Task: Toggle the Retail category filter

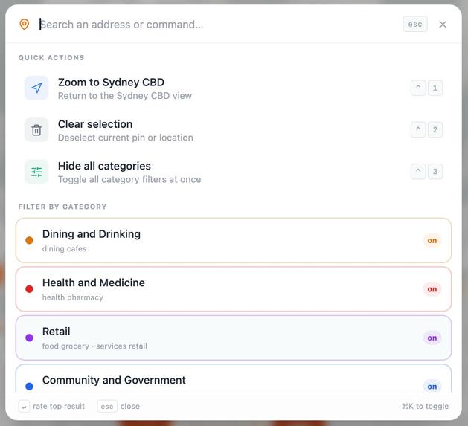Action: [x=234, y=338]
